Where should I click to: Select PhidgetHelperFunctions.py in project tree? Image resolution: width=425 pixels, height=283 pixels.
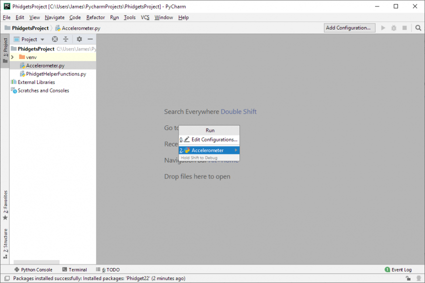click(53, 73)
